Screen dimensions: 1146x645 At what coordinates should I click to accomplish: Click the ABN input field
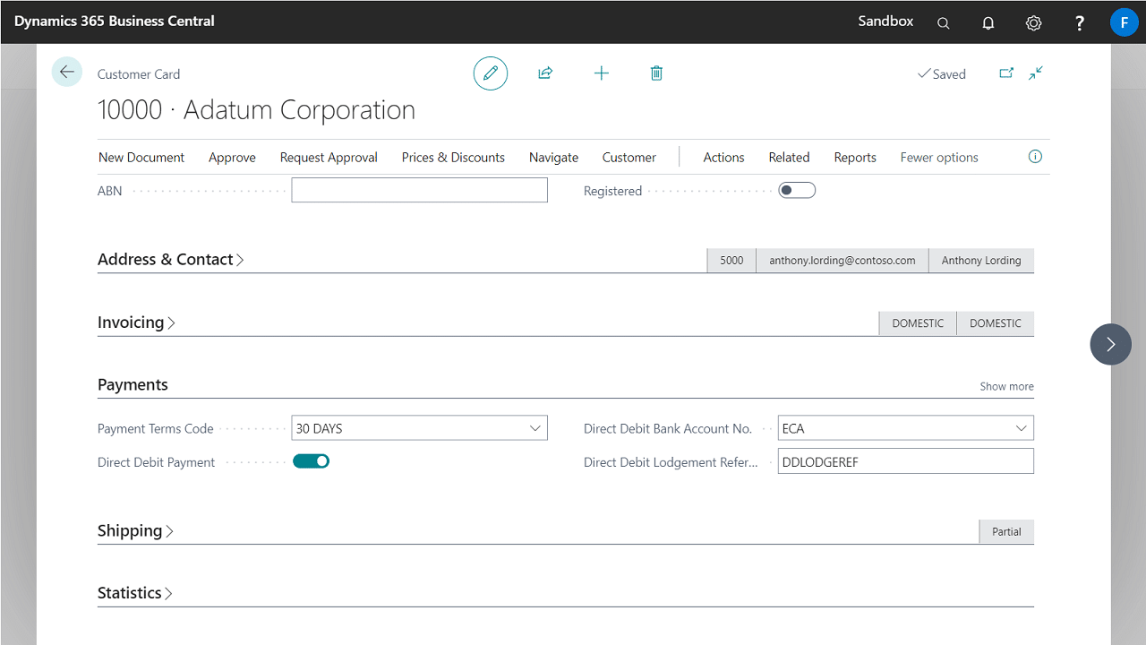point(419,190)
